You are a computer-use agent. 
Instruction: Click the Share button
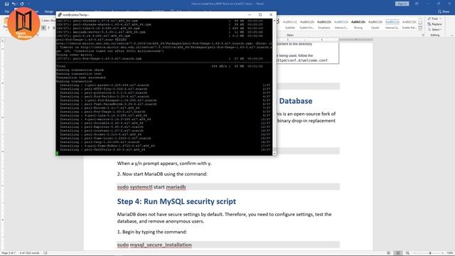pyautogui.click(x=444, y=11)
